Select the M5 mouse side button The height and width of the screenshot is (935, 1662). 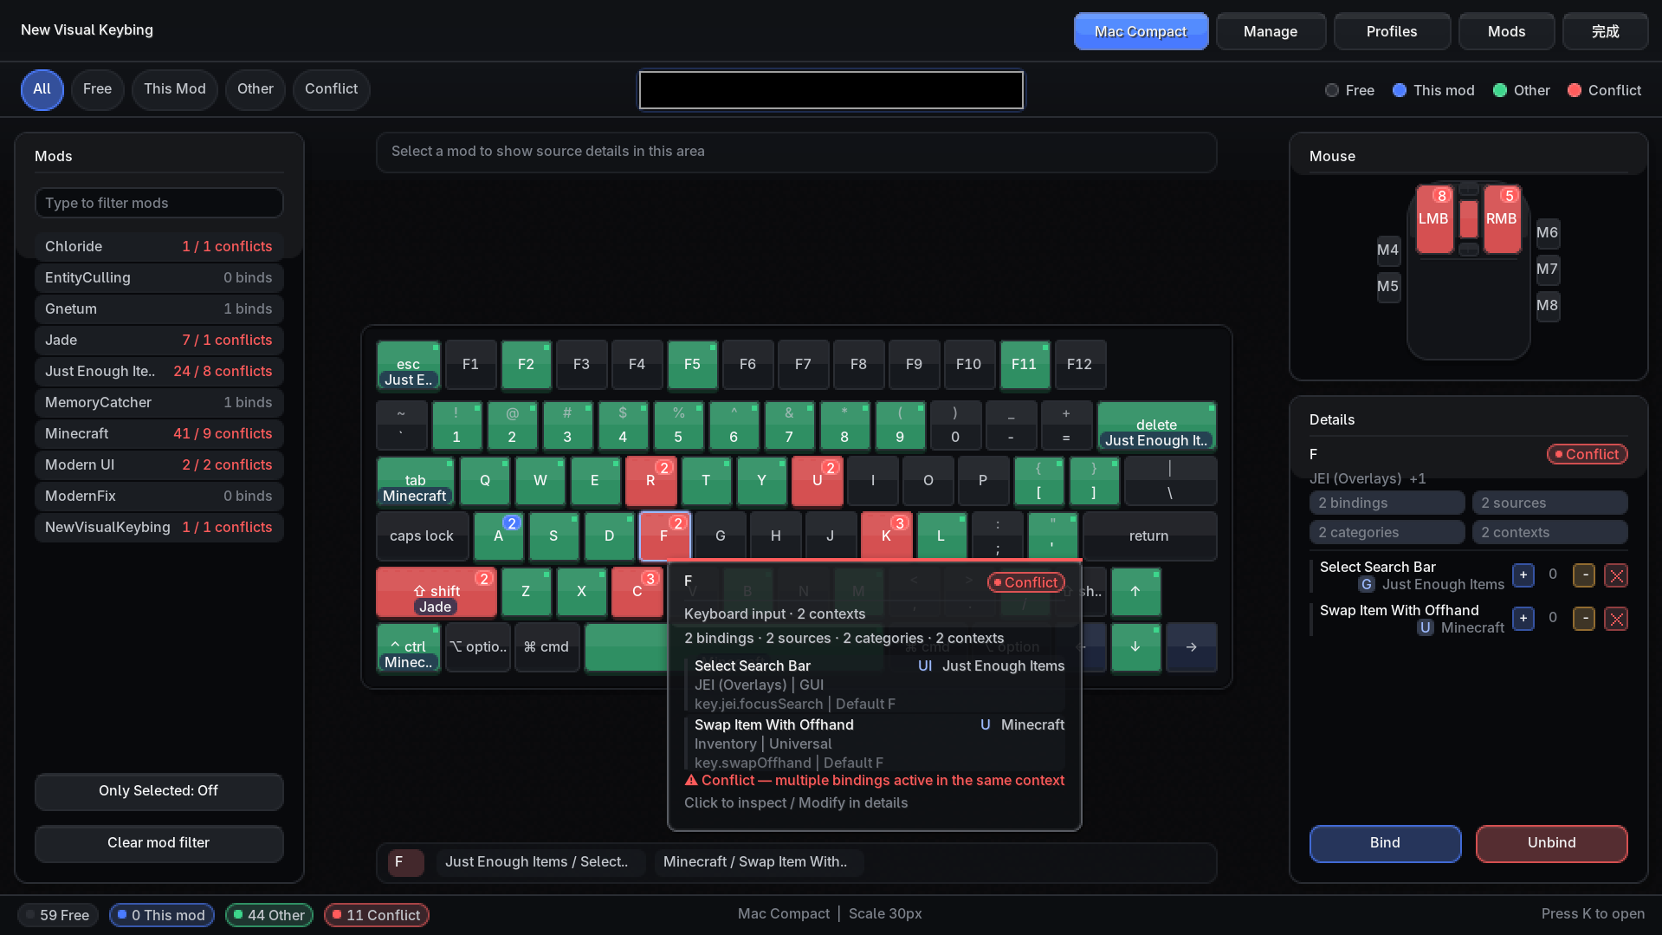click(x=1388, y=287)
